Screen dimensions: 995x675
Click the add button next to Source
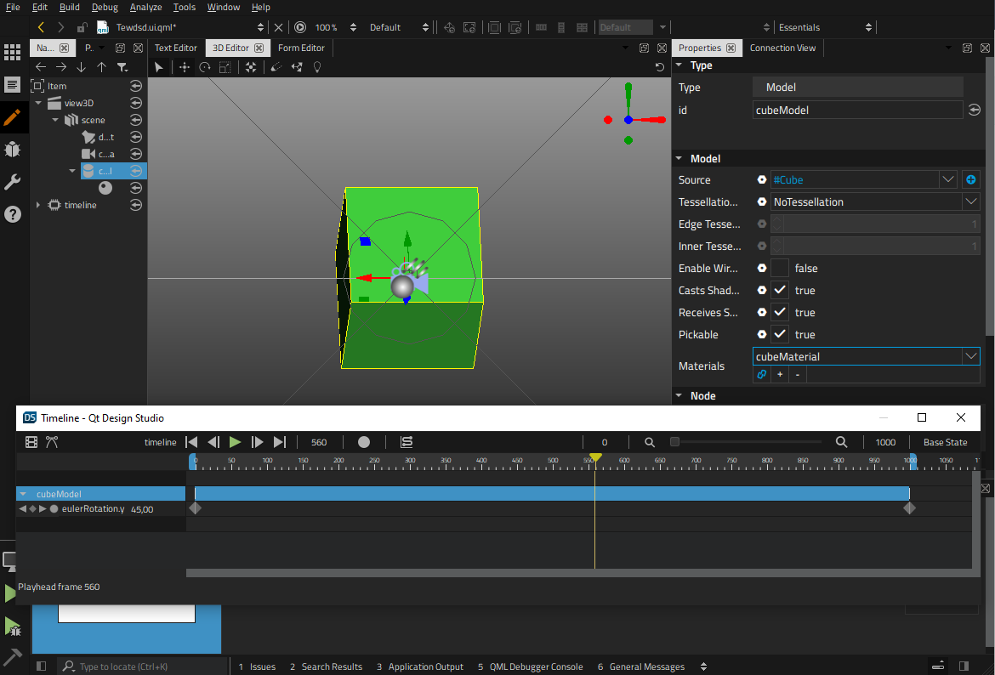coord(971,180)
